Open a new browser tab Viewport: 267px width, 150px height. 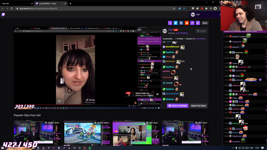(71, 4)
